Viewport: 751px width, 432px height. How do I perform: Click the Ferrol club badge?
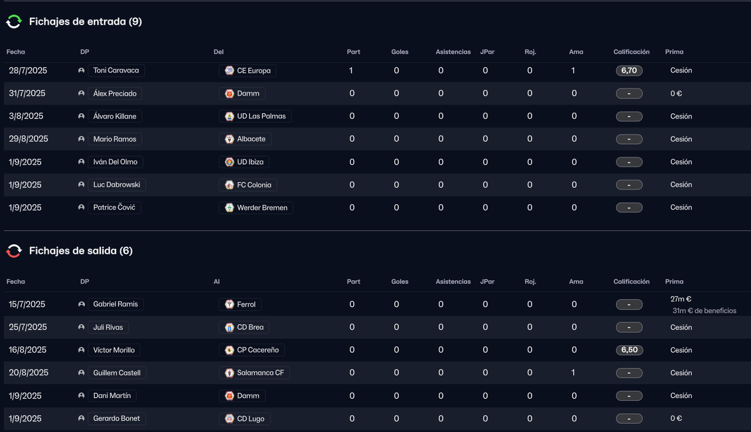[229, 304]
